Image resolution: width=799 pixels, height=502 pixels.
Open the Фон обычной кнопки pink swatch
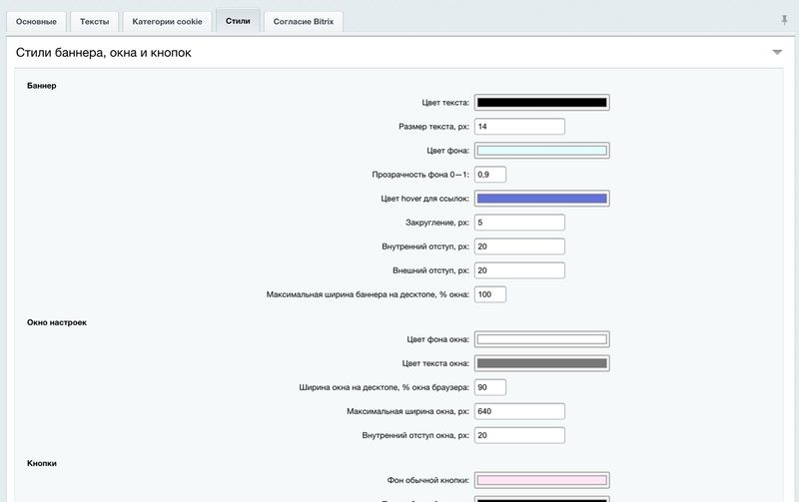click(x=541, y=480)
